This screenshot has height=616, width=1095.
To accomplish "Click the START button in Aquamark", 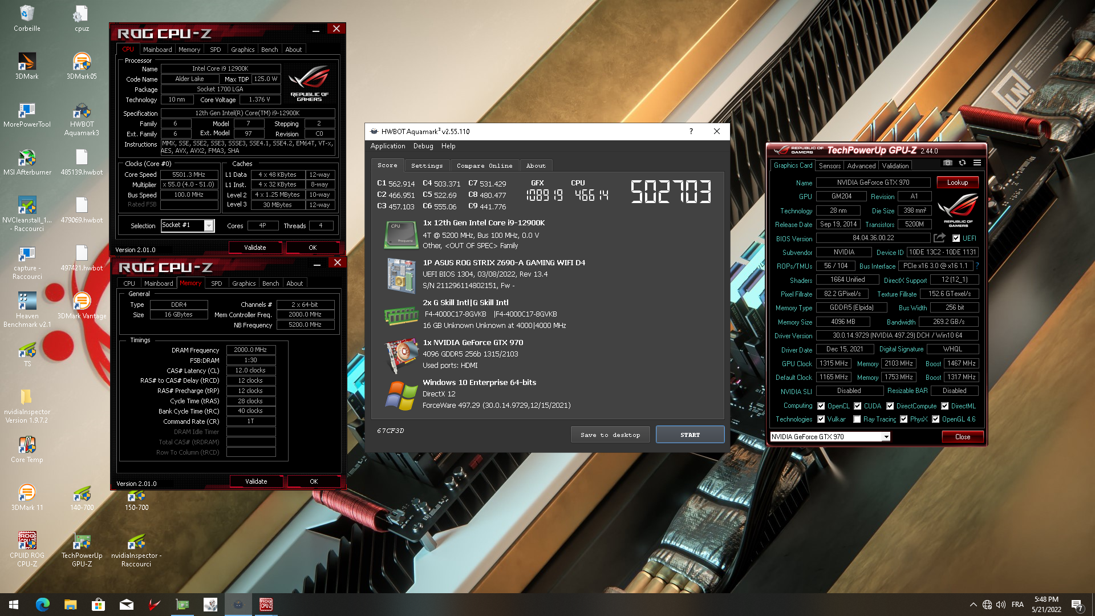I will point(690,435).
